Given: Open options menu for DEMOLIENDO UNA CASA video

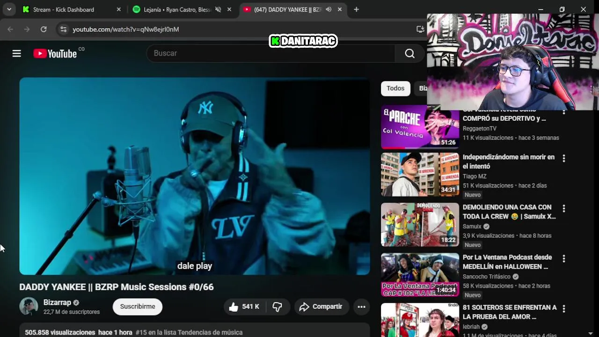Looking at the screenshot, I should pyautogui.click(x=563, y=208).
